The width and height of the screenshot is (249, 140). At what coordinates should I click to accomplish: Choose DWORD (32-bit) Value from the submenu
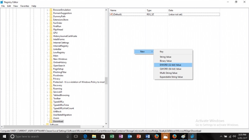pyautogui.click(x=173, y=65)
